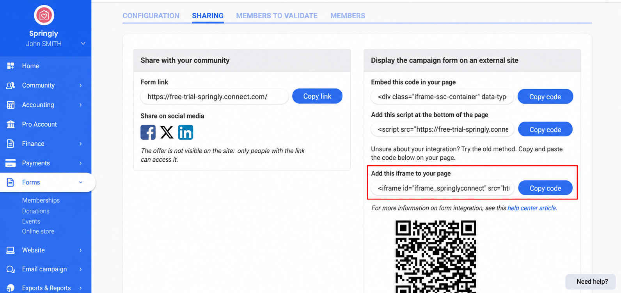Click the embed div code field
Screen dimensions: 621x293
point(442,97)
